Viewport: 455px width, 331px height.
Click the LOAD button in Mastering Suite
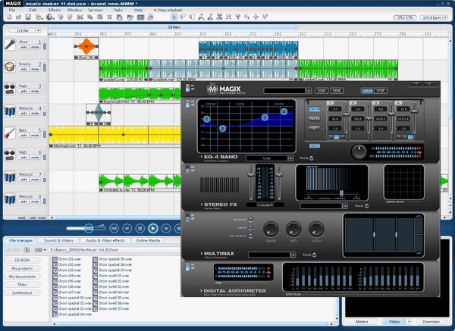click(x=322, y=91)
